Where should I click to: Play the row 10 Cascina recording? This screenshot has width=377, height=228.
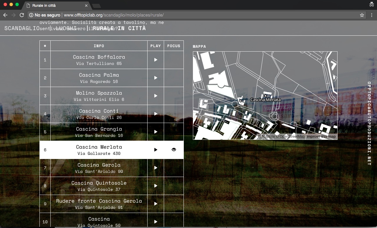156,222
